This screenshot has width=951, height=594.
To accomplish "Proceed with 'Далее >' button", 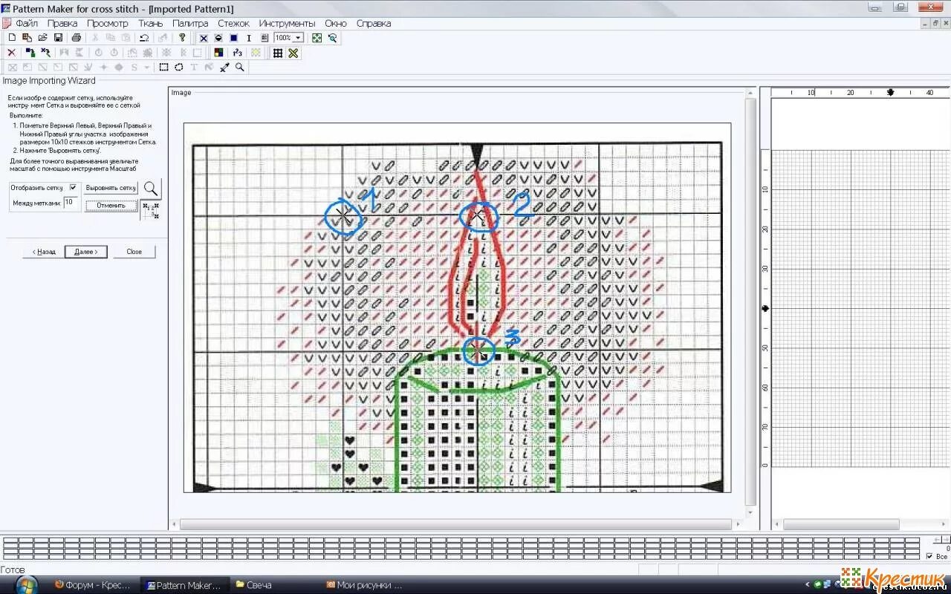I will click(x=86, y=252).
